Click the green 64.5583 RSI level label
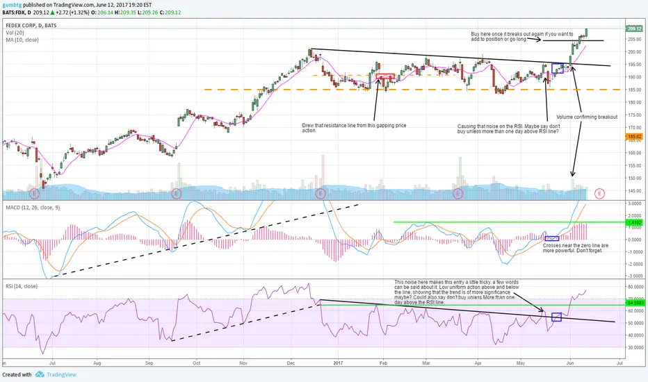This screenshot has height=382, width=648. [x=635, y=303]
